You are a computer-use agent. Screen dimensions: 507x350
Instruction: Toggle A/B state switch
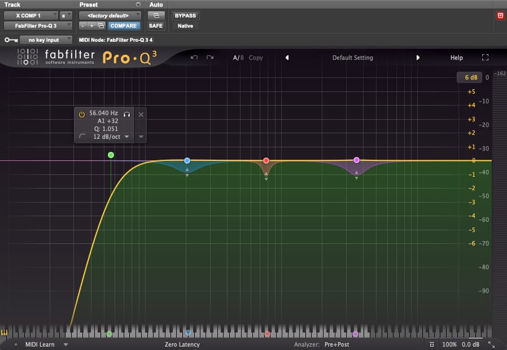pos(238,58)
